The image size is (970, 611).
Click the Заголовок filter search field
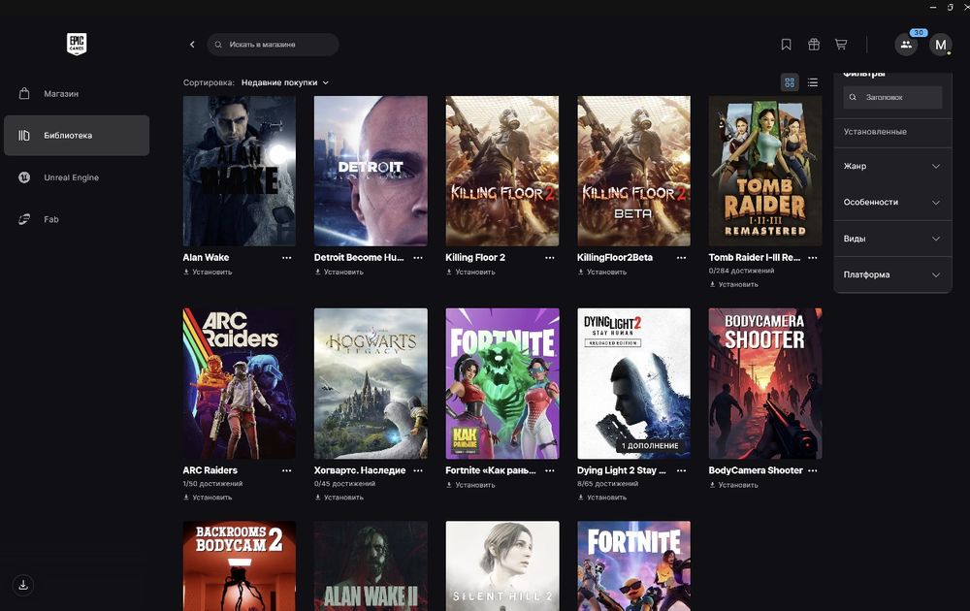(x=892, y=97)
